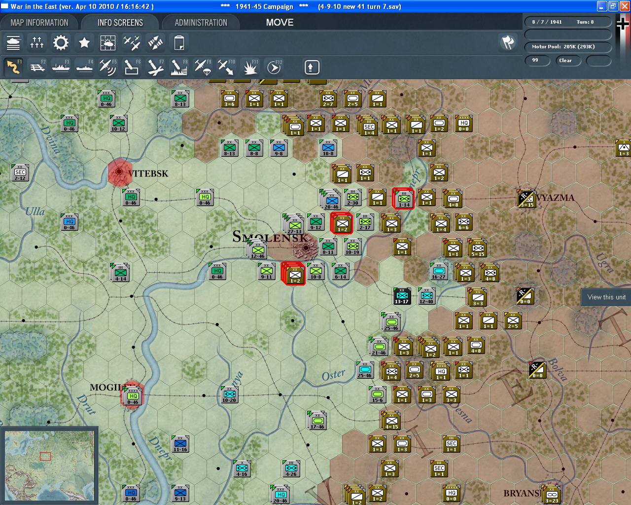Select Soviet unit 2=7 at top
Screen dimensions: 631x505
click(328, 99)
